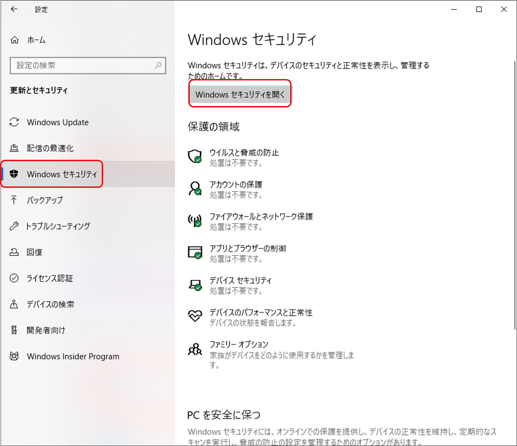Open バックアップ settings page
Viewport: 517px width, 446px height.
click(87, 200)
